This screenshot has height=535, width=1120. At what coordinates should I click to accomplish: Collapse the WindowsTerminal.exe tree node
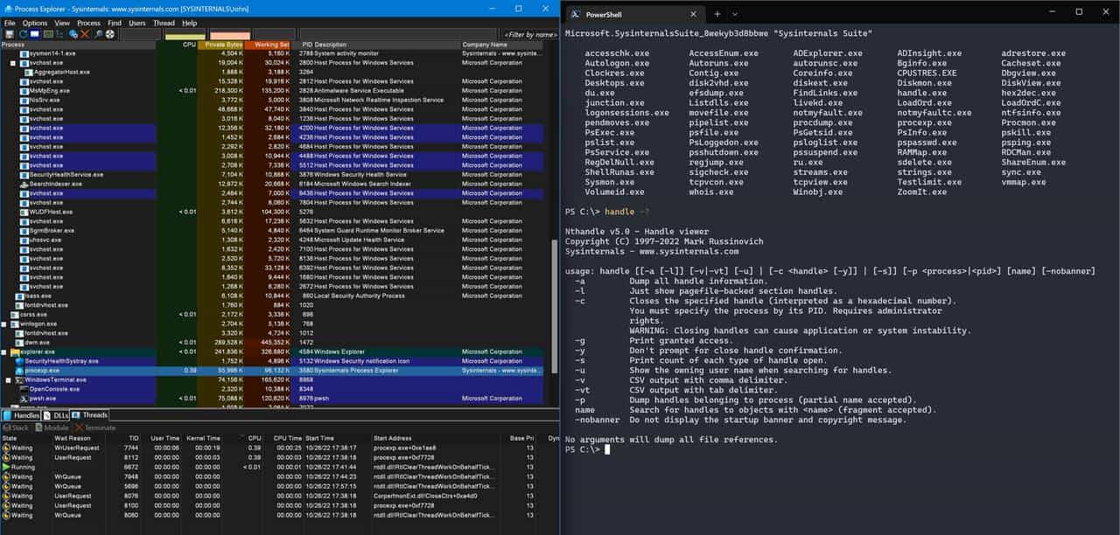pyautogui.click(x=9, y=380)
